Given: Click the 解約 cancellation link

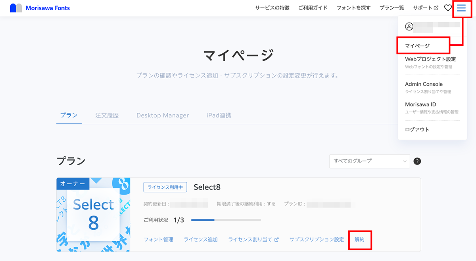Looking at the screenshot, I should [x=360, y=239].
